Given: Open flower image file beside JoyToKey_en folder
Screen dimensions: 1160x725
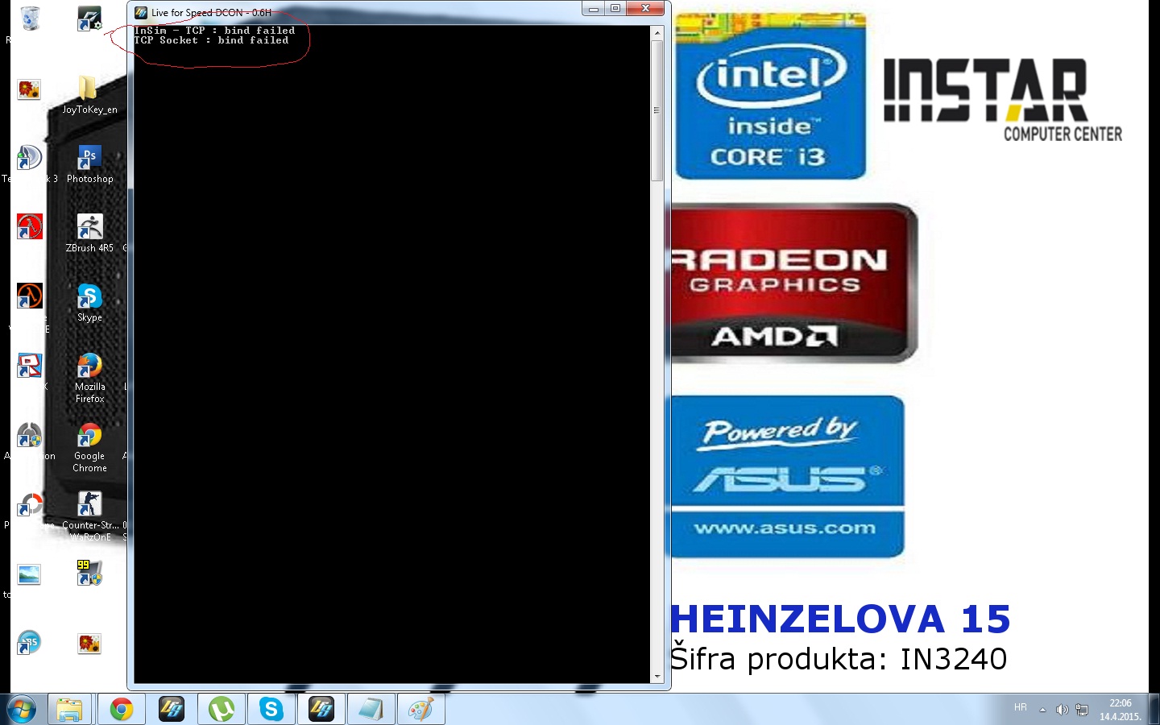Looking at the screenshot, I should tap(29, 89).
